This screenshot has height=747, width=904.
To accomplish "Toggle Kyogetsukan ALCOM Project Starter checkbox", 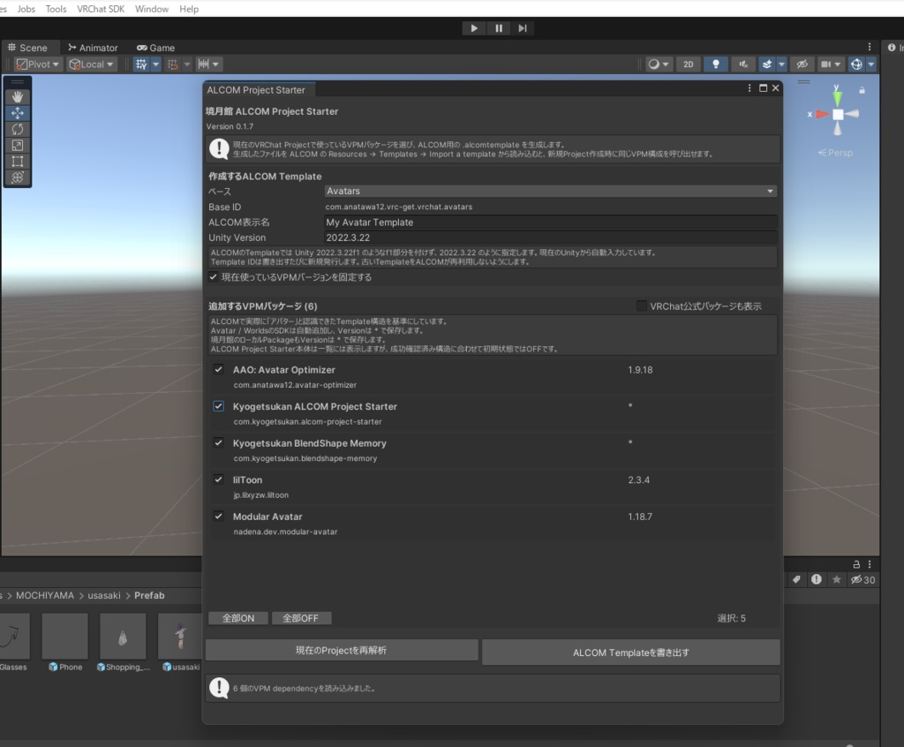I will click(x=219, y=406).
